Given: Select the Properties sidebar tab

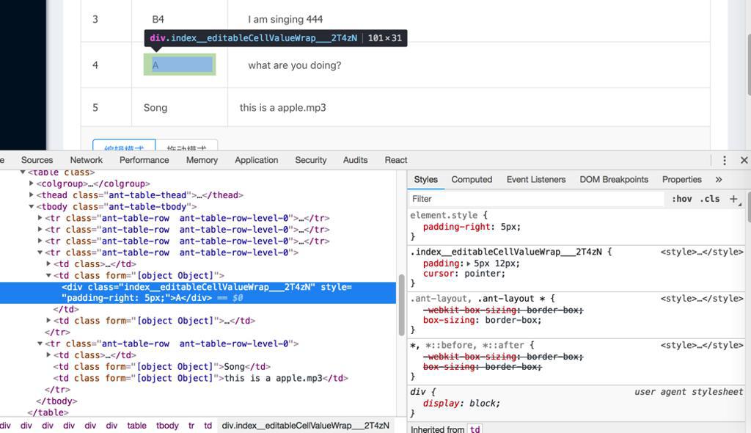Looking at the screenshot, I should tap(681, 179).
